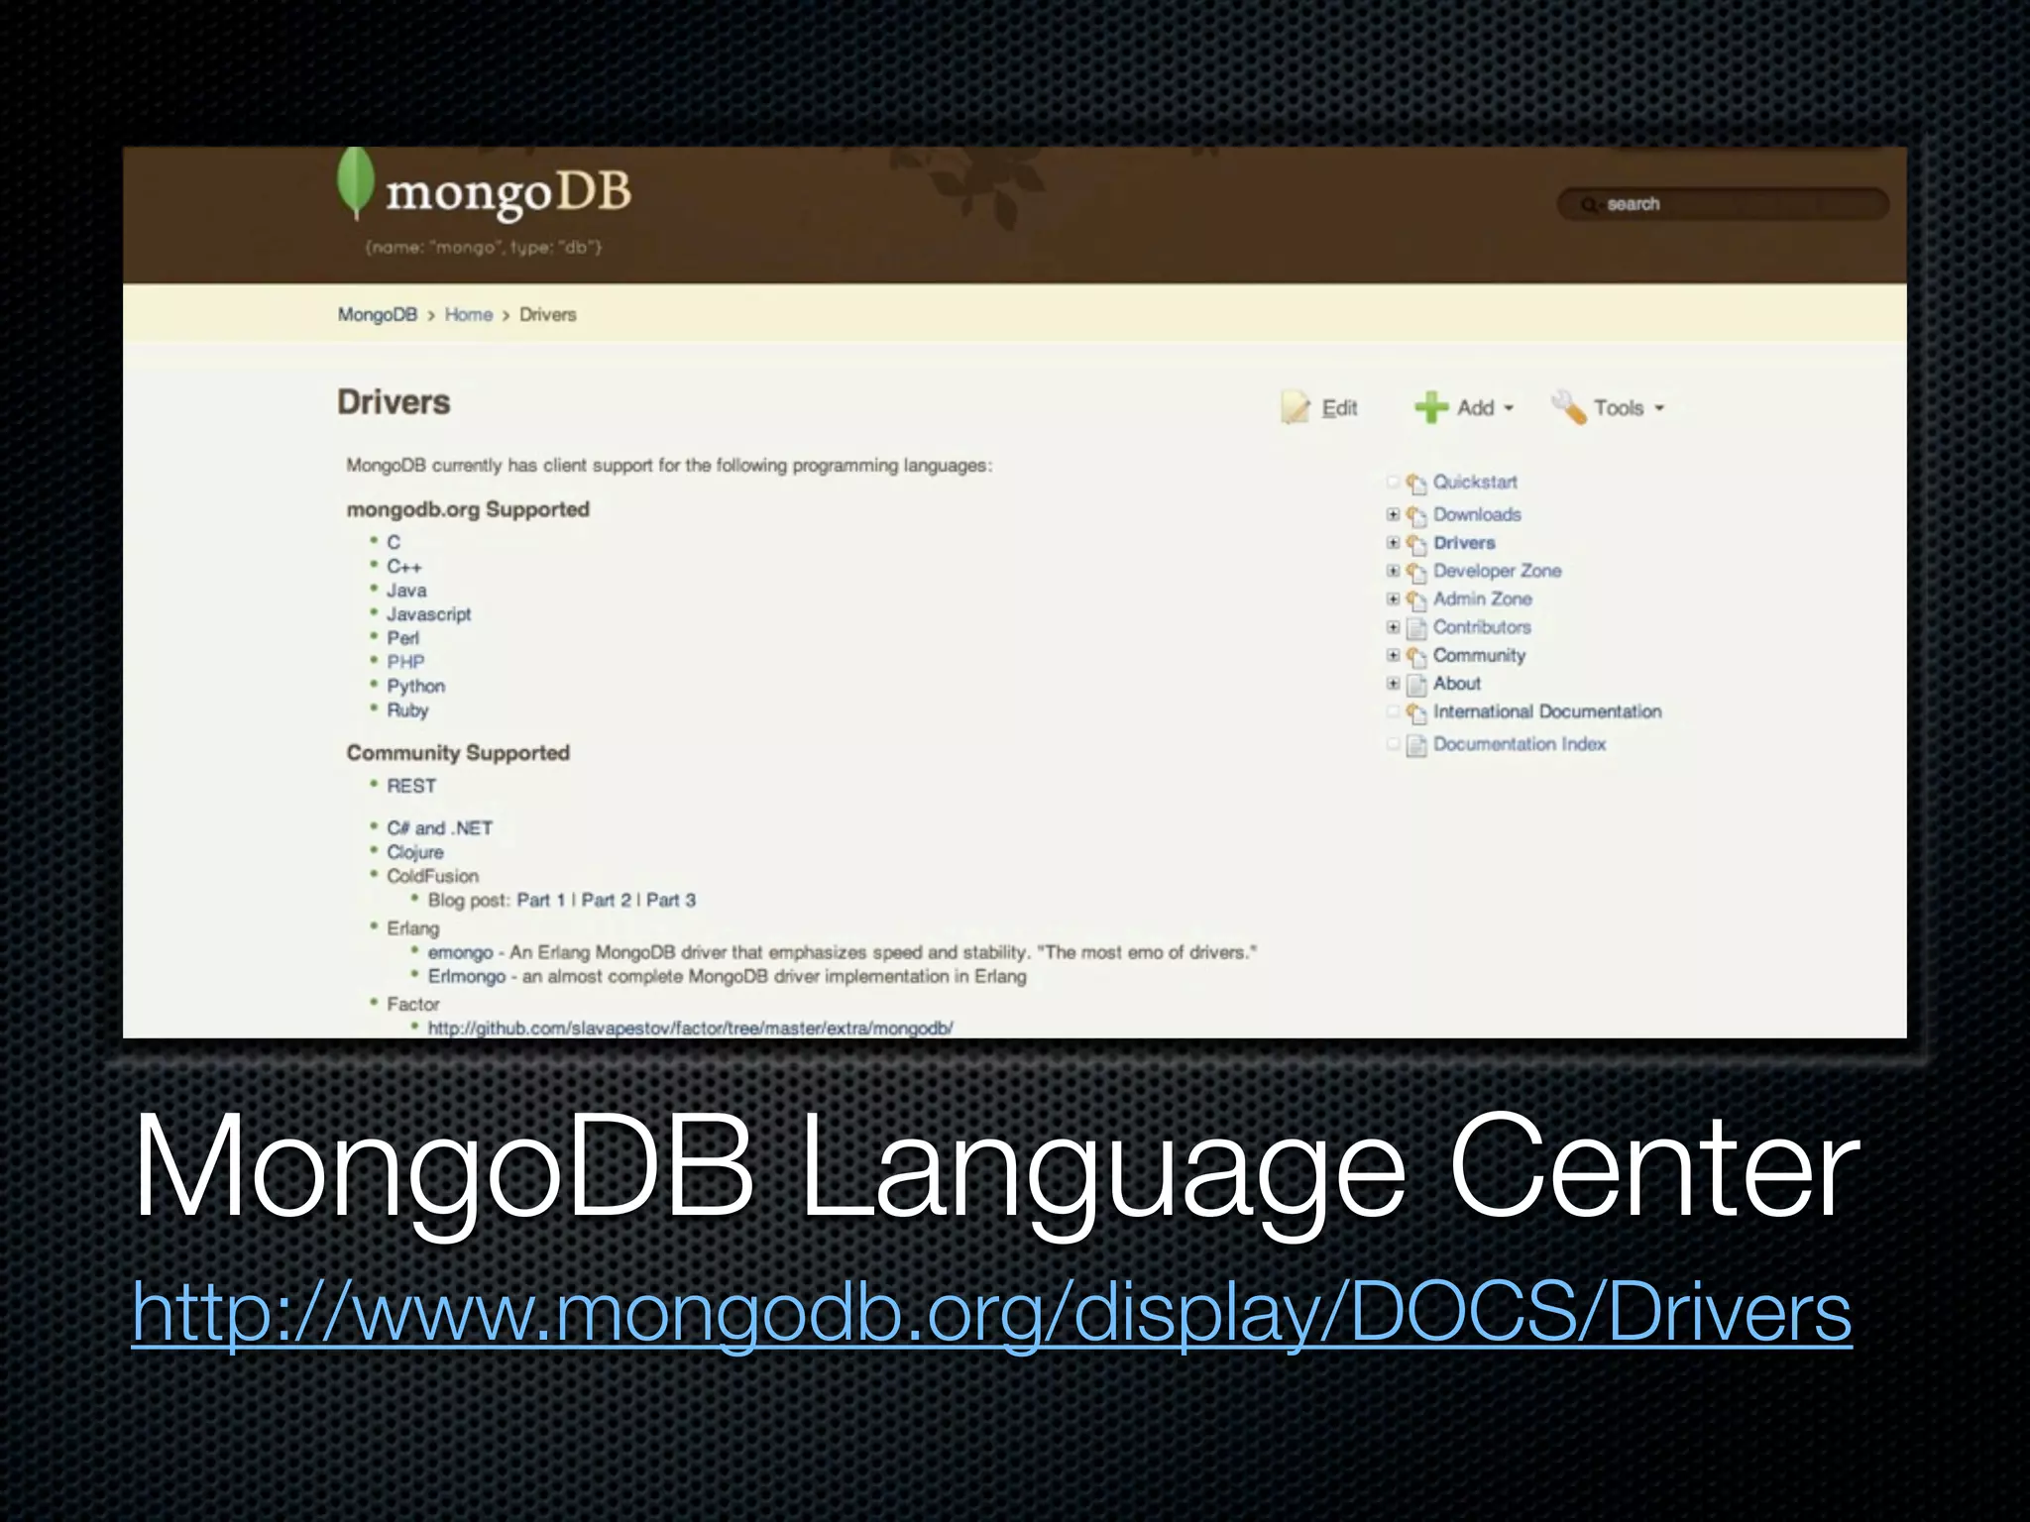
Task: Click the Developer Zone page icon
Action: tap(1415, 572)
